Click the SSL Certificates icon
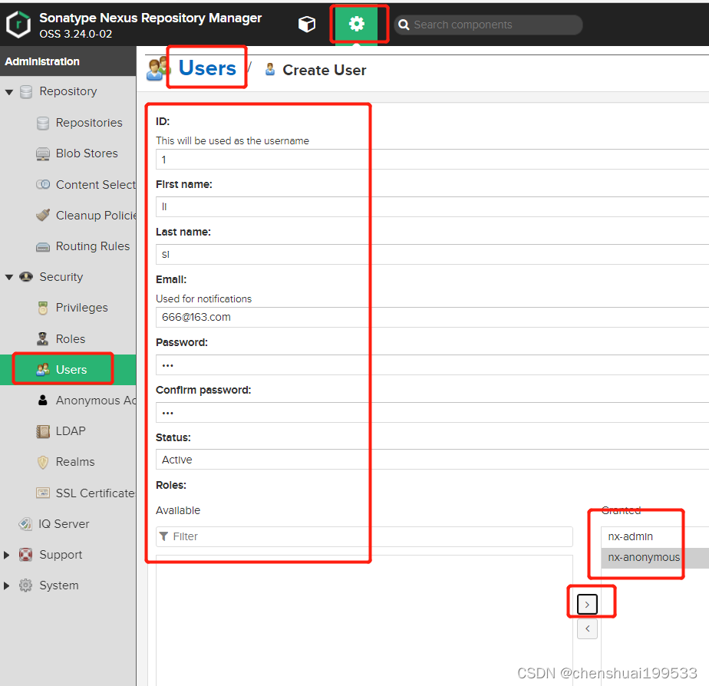Screen dimensions: 709x686 43,493
